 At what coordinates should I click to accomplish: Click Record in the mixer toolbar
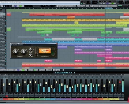26,70
